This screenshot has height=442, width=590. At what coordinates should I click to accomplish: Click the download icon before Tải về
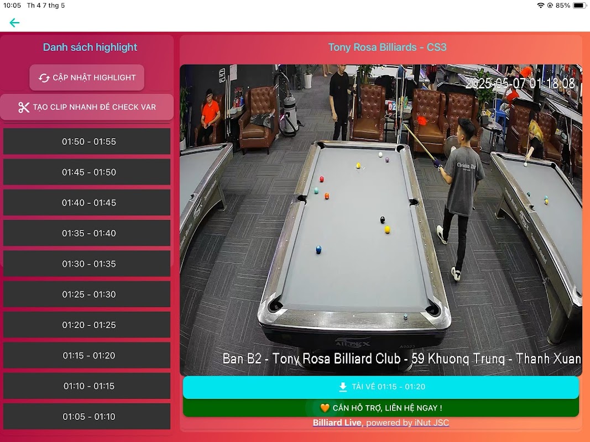[343, 387]
